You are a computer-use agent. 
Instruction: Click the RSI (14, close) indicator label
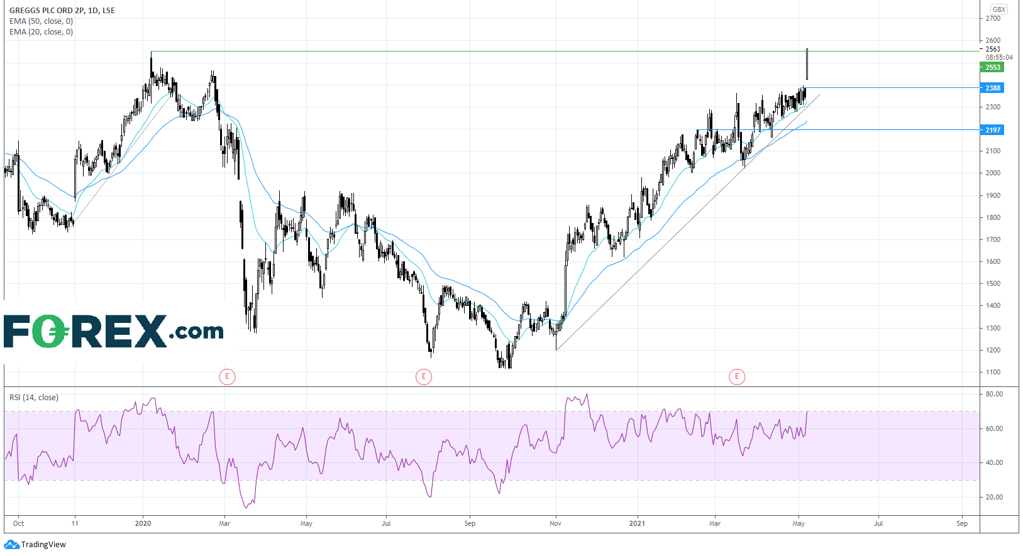[x=34, y=398]
